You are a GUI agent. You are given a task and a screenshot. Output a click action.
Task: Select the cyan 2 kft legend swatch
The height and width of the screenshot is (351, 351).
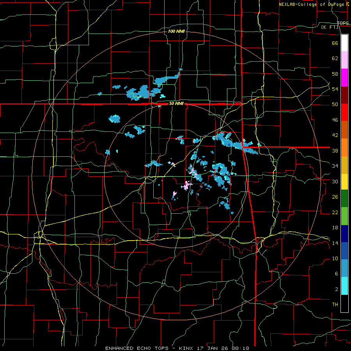(344, 286)
